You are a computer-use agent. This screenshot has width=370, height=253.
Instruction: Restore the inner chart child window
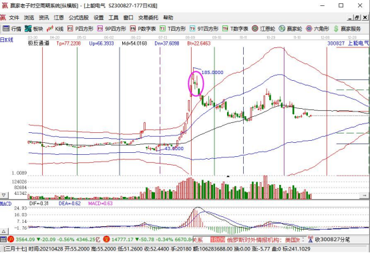357,17
